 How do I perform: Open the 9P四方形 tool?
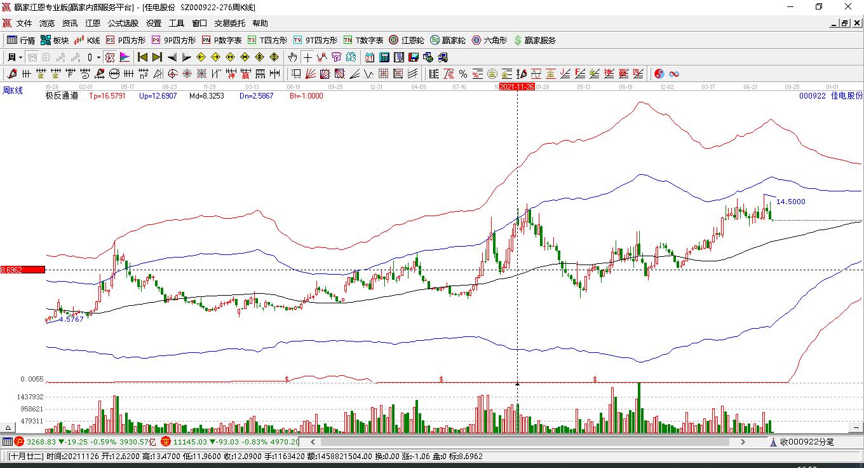[x=173, y=40]
